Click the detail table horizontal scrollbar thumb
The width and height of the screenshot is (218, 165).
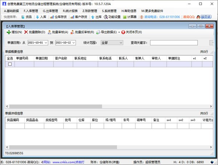[63, 147]
